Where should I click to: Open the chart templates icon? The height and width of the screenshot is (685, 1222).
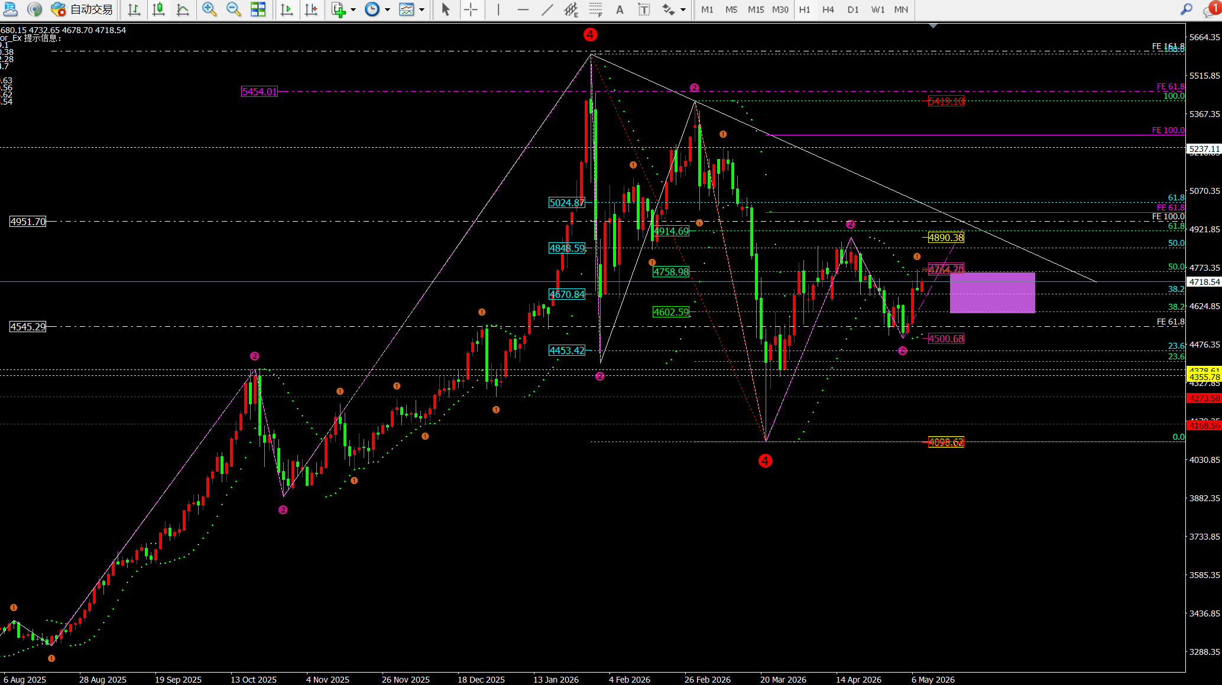coord(406,9)
